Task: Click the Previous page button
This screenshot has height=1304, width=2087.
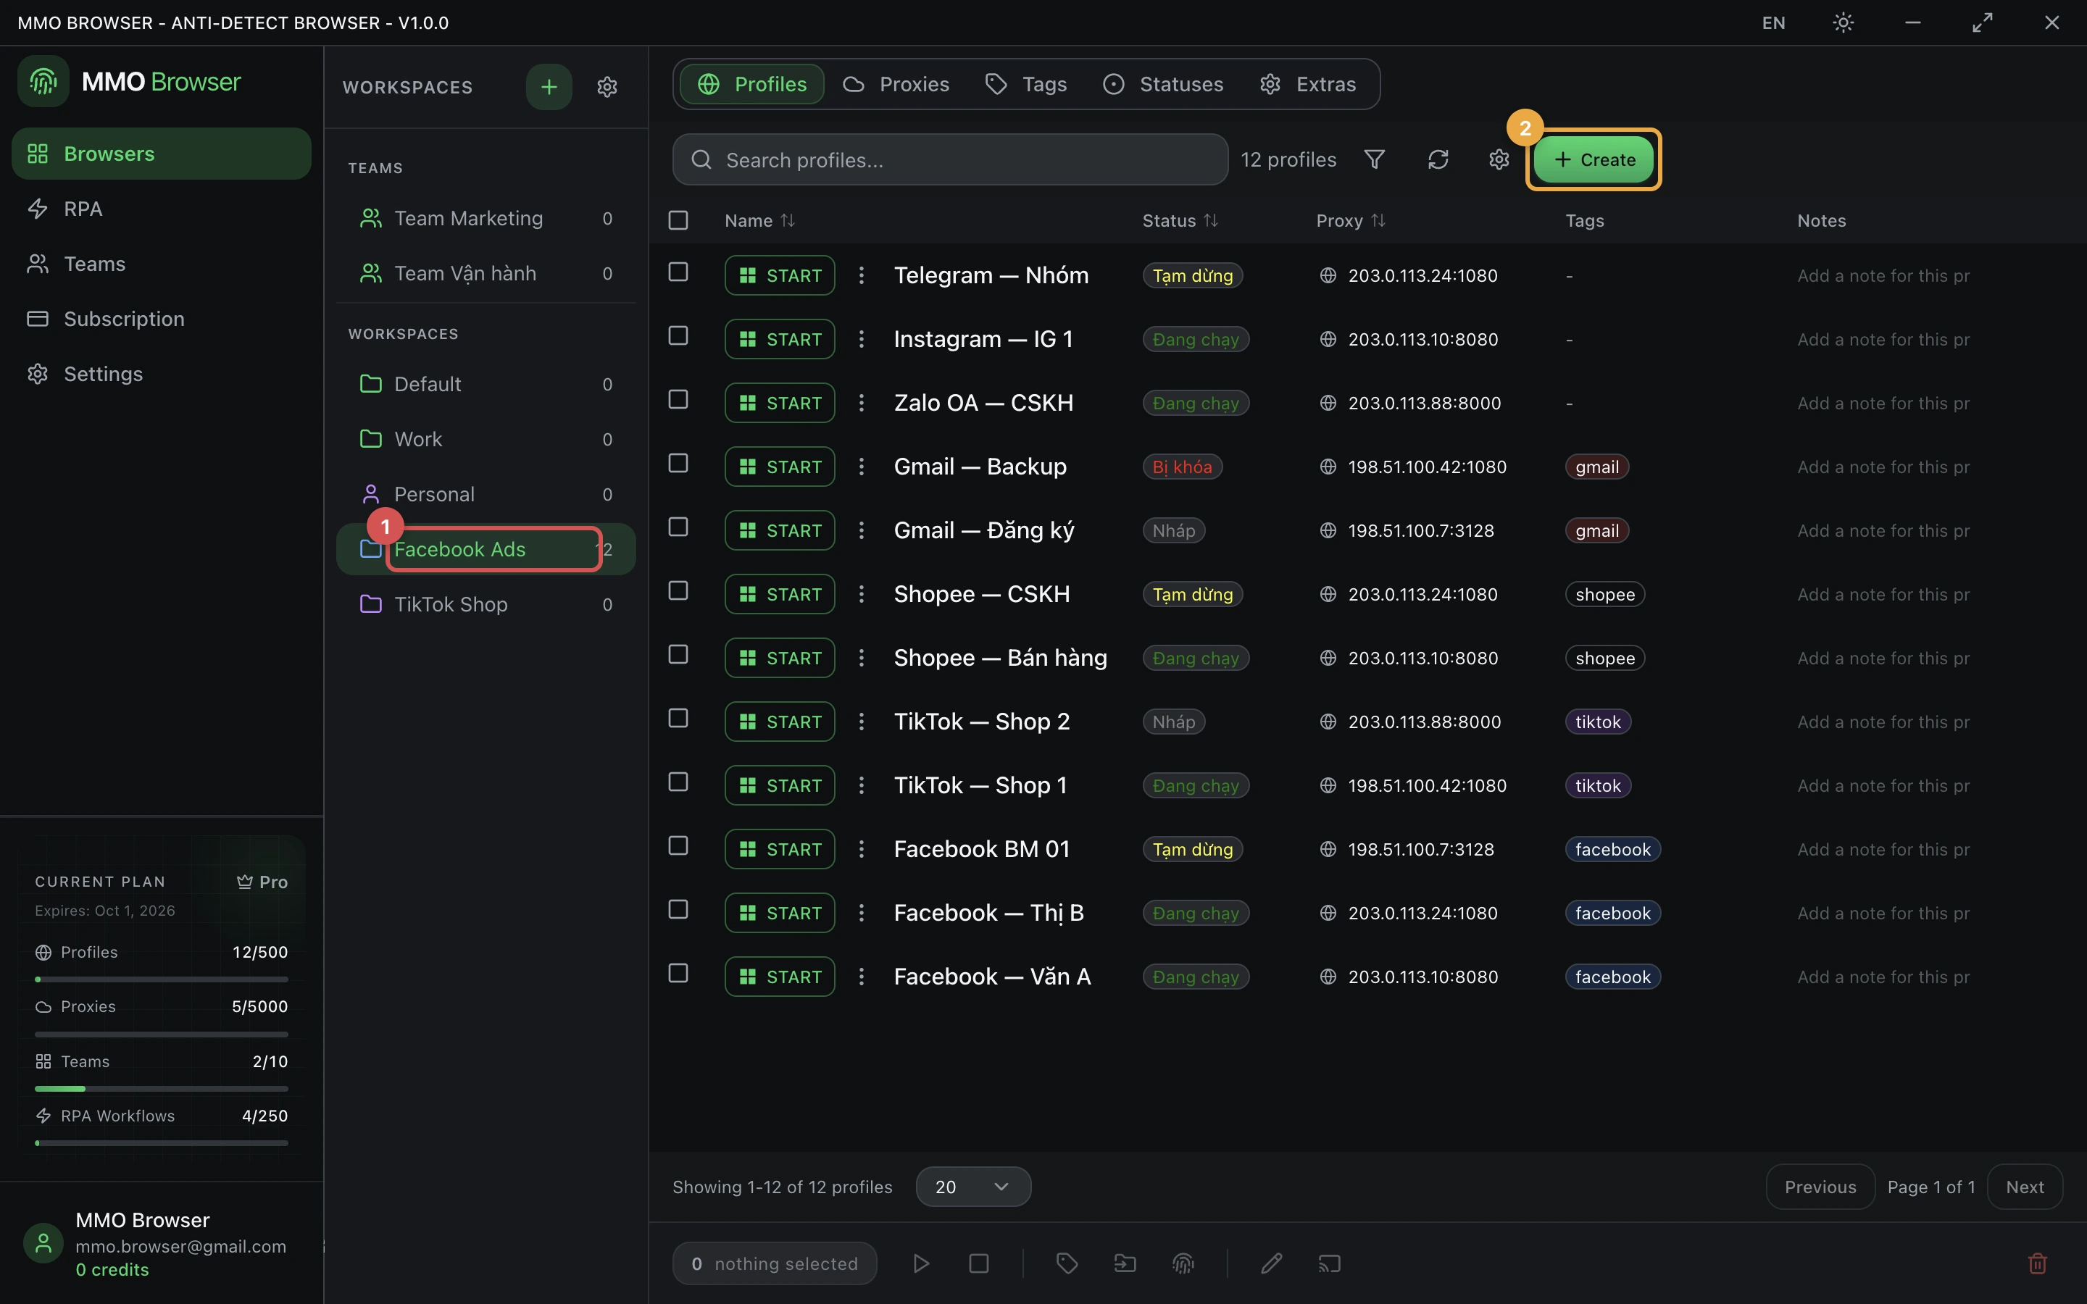Action: click(1820, 1187)
